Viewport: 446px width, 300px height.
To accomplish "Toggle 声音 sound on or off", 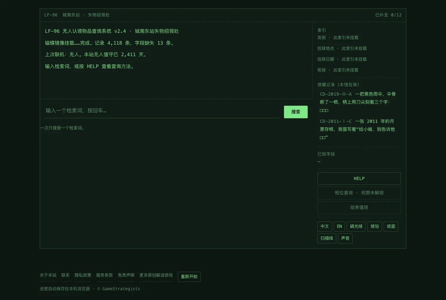I will [x=345, y=238].
